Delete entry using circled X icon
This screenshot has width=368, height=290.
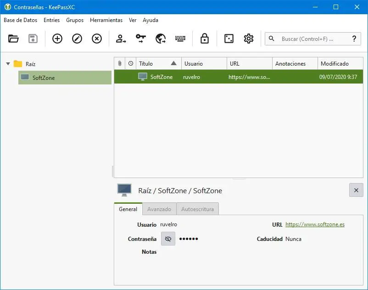point(97,39)
